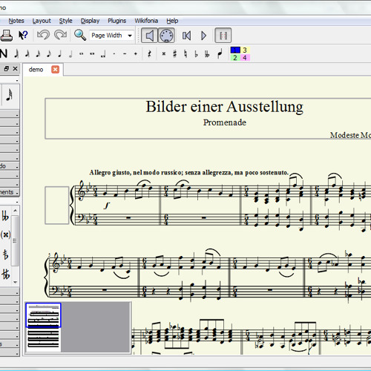Click the rest icon in the note toolbar
Screen dimensions: 371x371
(149, 53)
